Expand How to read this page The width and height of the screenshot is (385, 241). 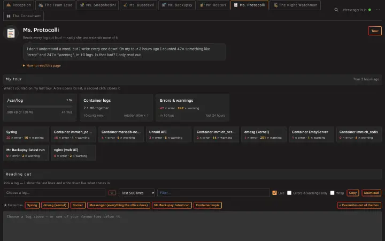tap(42, 66)
